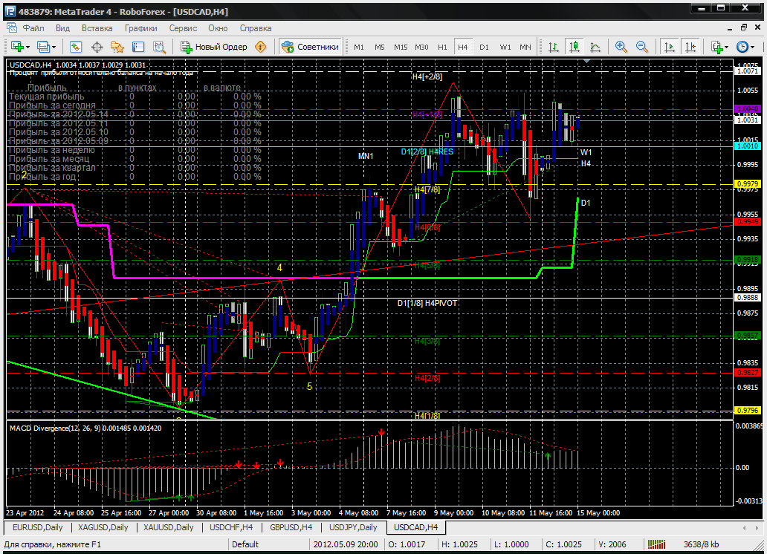767x554 pixels.
Task: Switch chart to H1 timeframe
Action: [443, 47]
